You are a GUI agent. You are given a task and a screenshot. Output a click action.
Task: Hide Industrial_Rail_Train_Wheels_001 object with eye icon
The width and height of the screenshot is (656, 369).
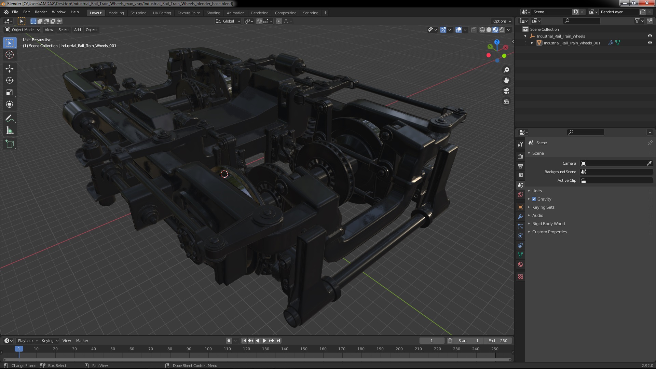[x=650, y=43]
